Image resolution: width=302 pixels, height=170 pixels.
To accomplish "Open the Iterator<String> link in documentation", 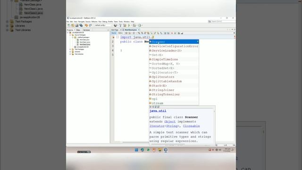I will point(164,126).
